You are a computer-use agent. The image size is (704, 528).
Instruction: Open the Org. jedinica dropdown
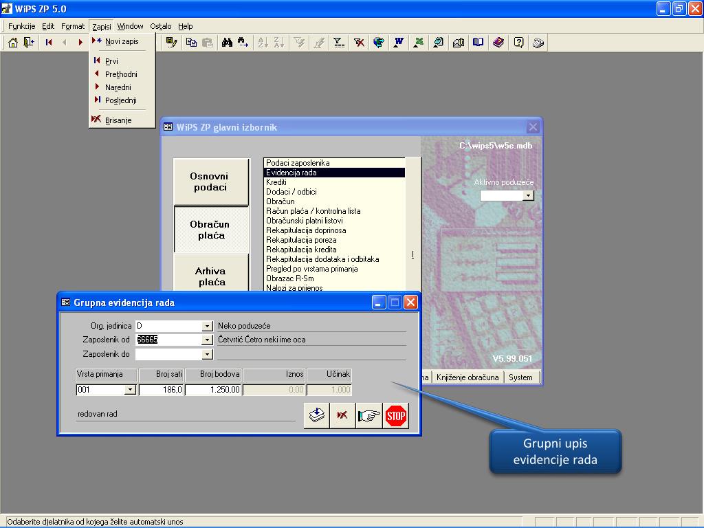click(x=207, y=326)
